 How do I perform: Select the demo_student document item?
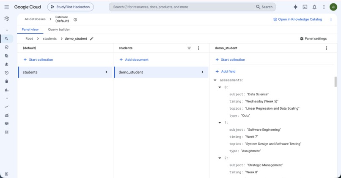(x=161, y=72)
